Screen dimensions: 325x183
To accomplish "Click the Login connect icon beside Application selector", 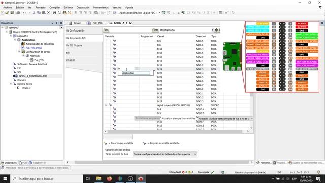I will point(164,13).
